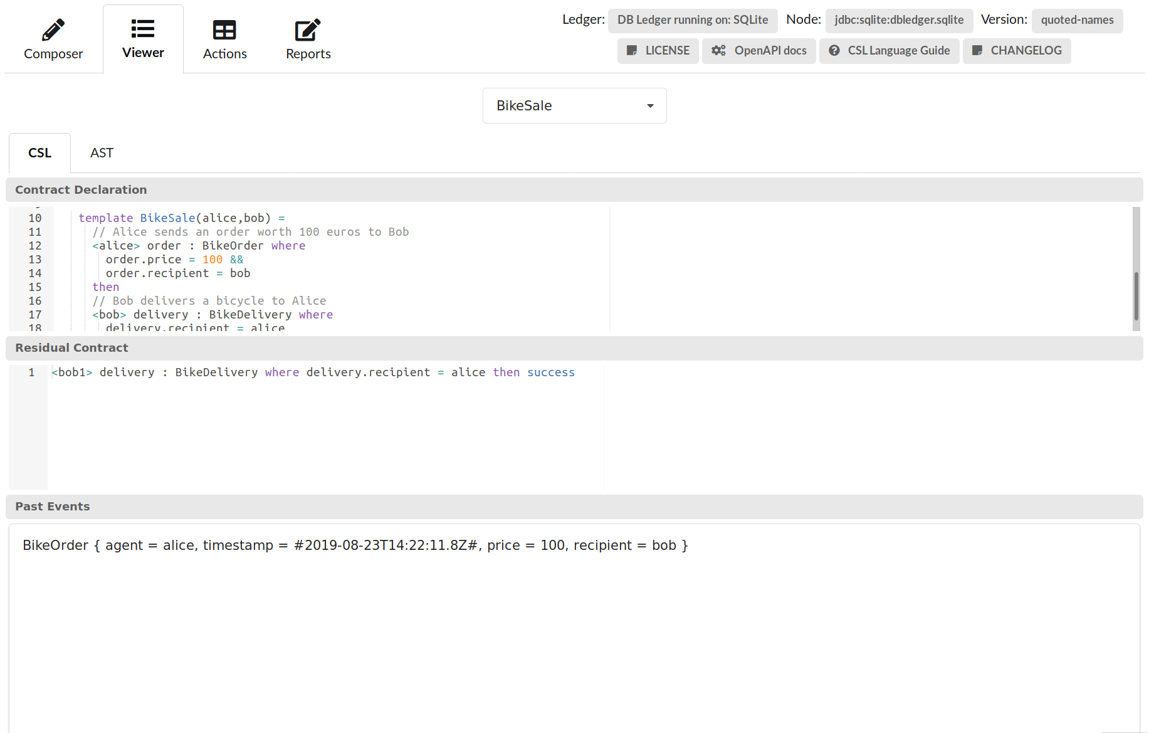Click the DB Ledger running on SQLite label
Viewport: 1149px width, 733px height.
692,20
